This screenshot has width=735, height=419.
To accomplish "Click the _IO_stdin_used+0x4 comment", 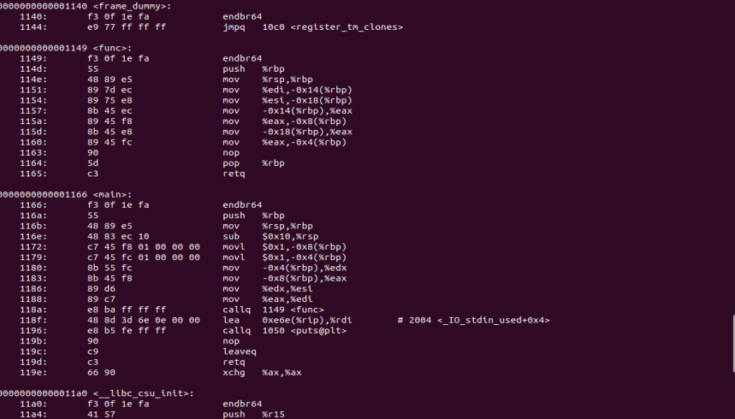I will 473,320.
